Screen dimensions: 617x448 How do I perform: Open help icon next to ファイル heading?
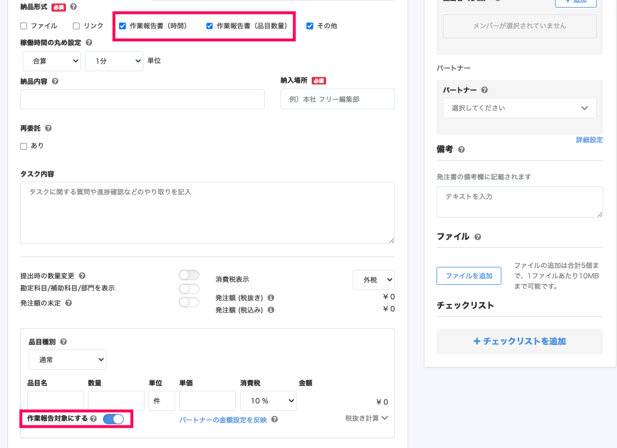pyautogui.click(x=478, y=237)
